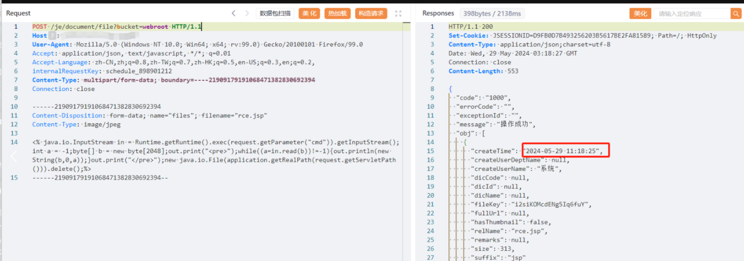Image resolution: width=744 pixels, height=261 pixels.
Task: Click the Date: Wed, 29 May 2024 line
Action: point(513,53)
